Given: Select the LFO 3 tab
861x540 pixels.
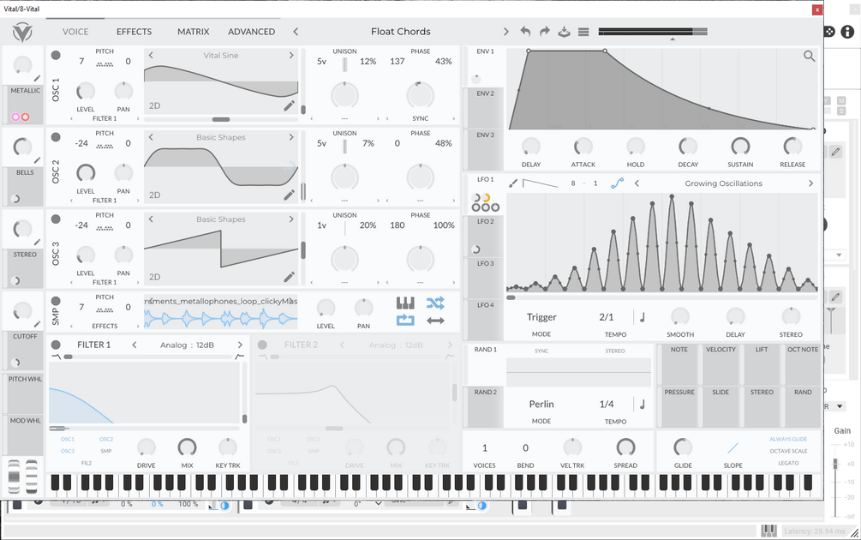Looking at the screenshot, I should 484,278.
